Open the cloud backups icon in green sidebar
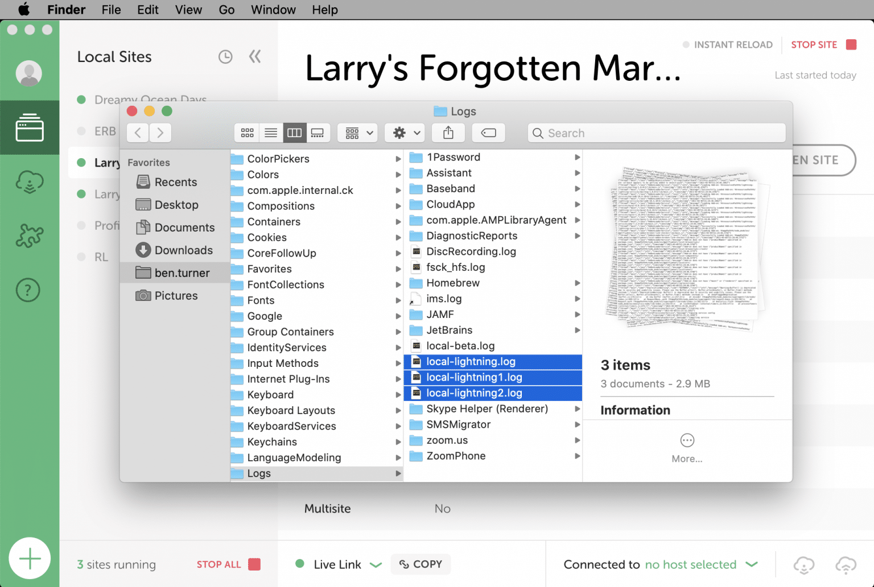Viewport: 874px width, 587px height. 28,182
